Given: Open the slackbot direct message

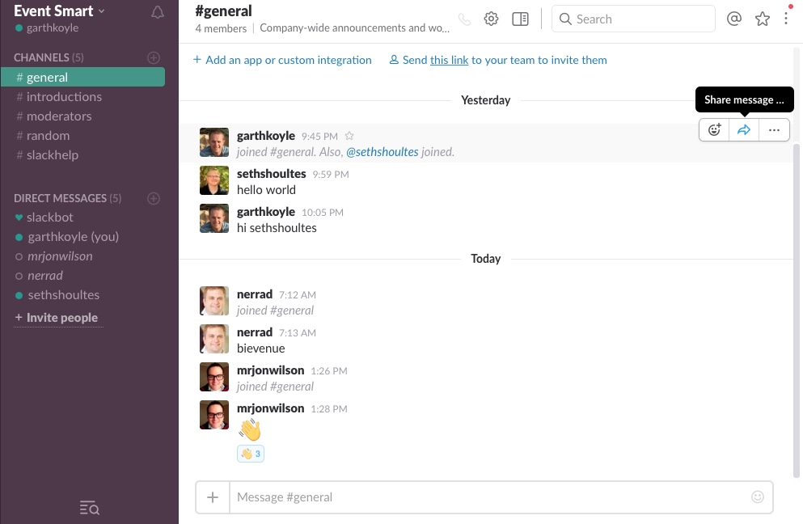Looking at the screenshot, I should [50, 217].
